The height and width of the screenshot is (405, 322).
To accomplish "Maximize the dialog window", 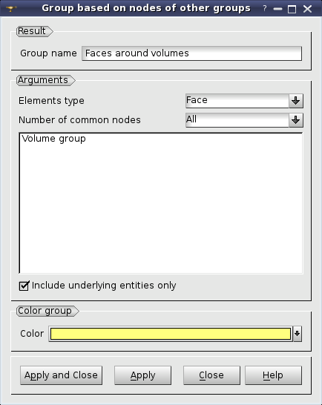I will pyautogui.click(x=292, y=9).
